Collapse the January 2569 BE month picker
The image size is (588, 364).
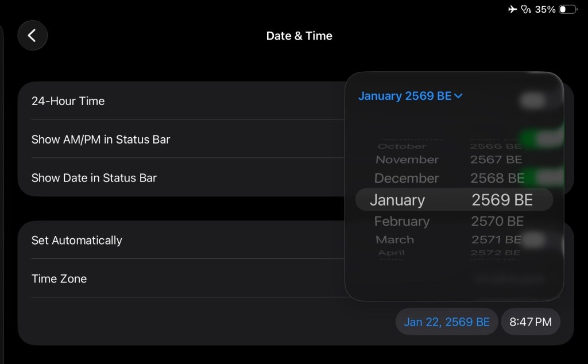pyautogui.click(x=410, y=96)
